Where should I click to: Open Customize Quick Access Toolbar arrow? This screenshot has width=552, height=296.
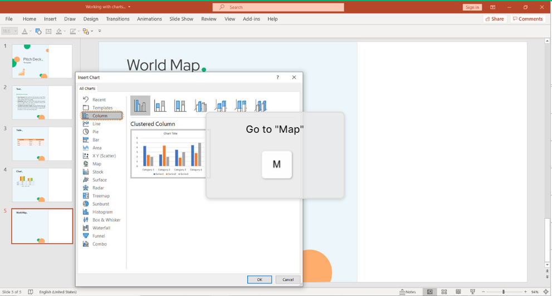(100, 31)
